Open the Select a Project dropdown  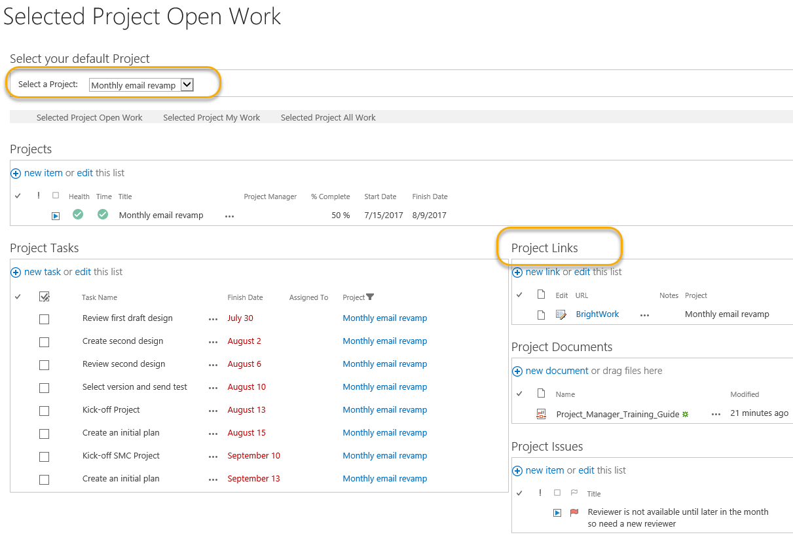click(x=141, y=84)
